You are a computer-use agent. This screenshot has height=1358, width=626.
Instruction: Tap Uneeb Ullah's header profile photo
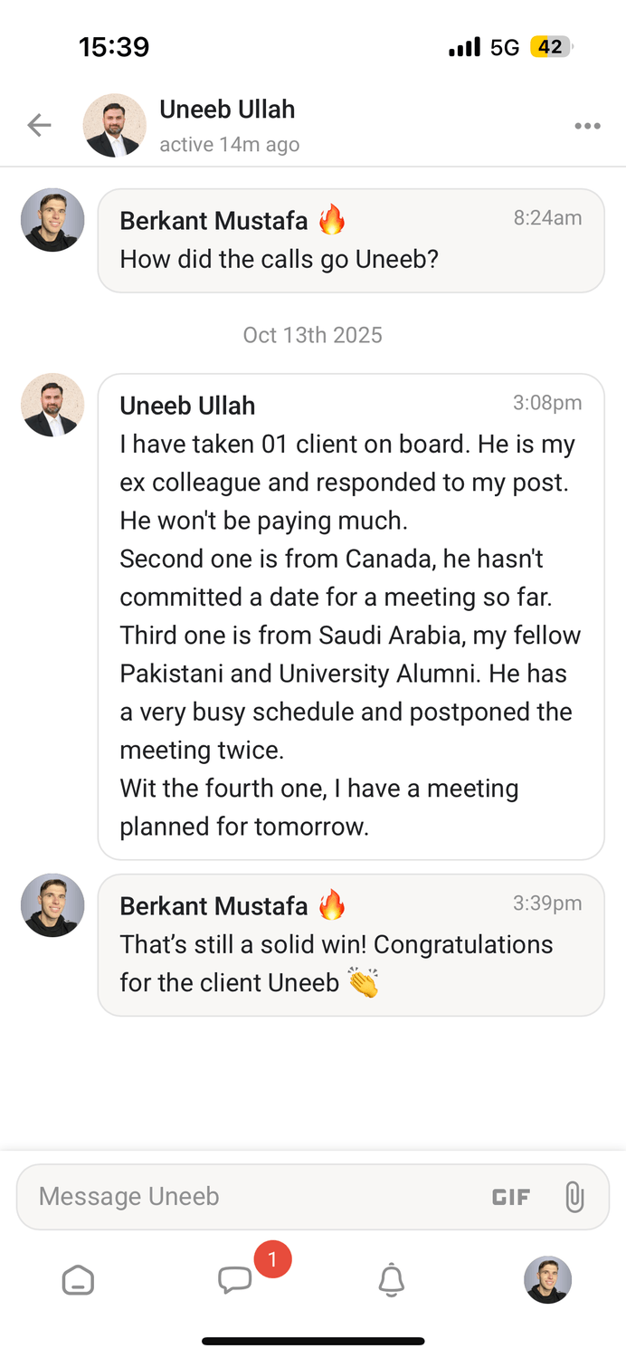point(114,125)
